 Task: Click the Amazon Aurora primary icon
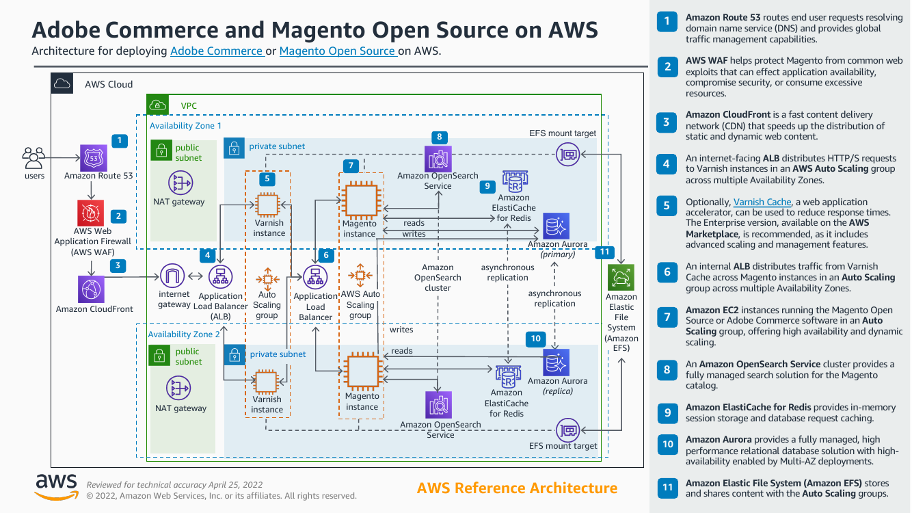point(556,226)
